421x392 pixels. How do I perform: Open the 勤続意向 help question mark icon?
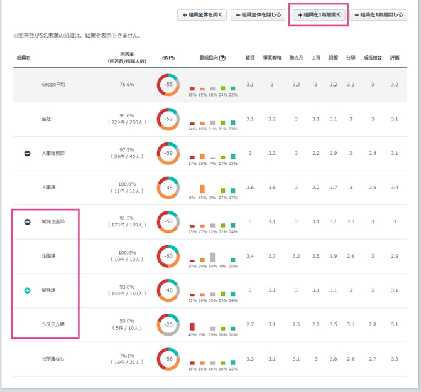222,58
